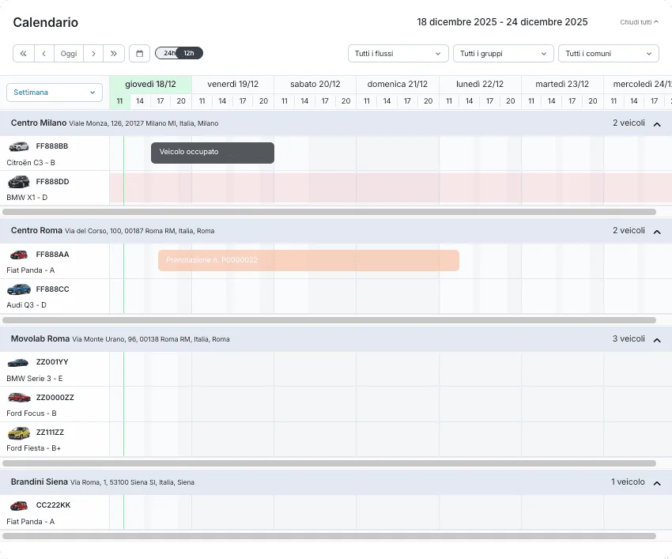Screen dimensions: 672x559
Task: Collapse the Centro Milano group
Action: [x=656, y=124]
